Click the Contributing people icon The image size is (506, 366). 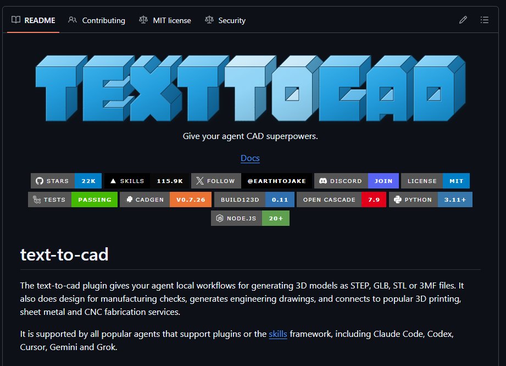tap(73, 20)
